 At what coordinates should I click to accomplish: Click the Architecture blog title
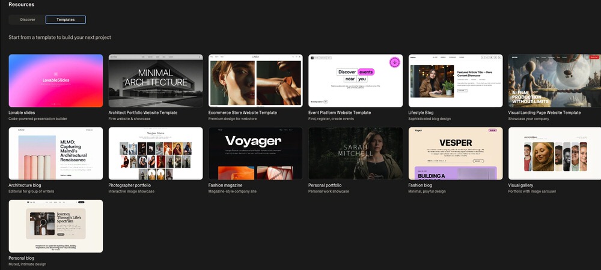pyautogui.click(x=25, y=185)
